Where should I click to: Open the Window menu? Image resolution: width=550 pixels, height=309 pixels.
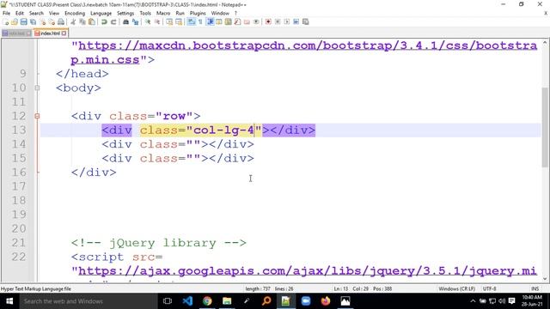pos(220,13)
